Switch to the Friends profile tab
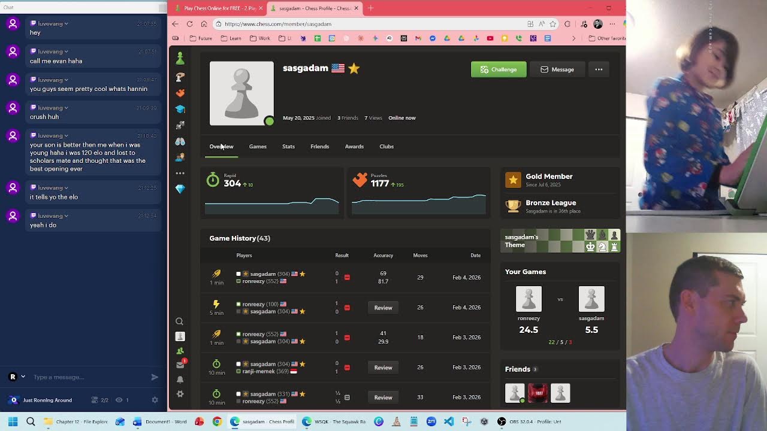Screen dimensions: 767x431 point(319,147)
